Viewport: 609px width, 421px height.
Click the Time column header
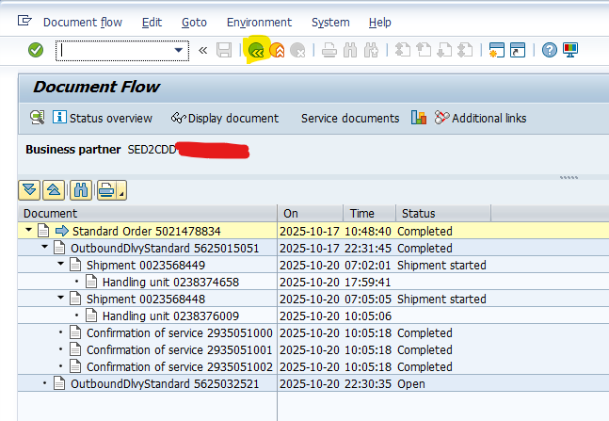[369, 214]
